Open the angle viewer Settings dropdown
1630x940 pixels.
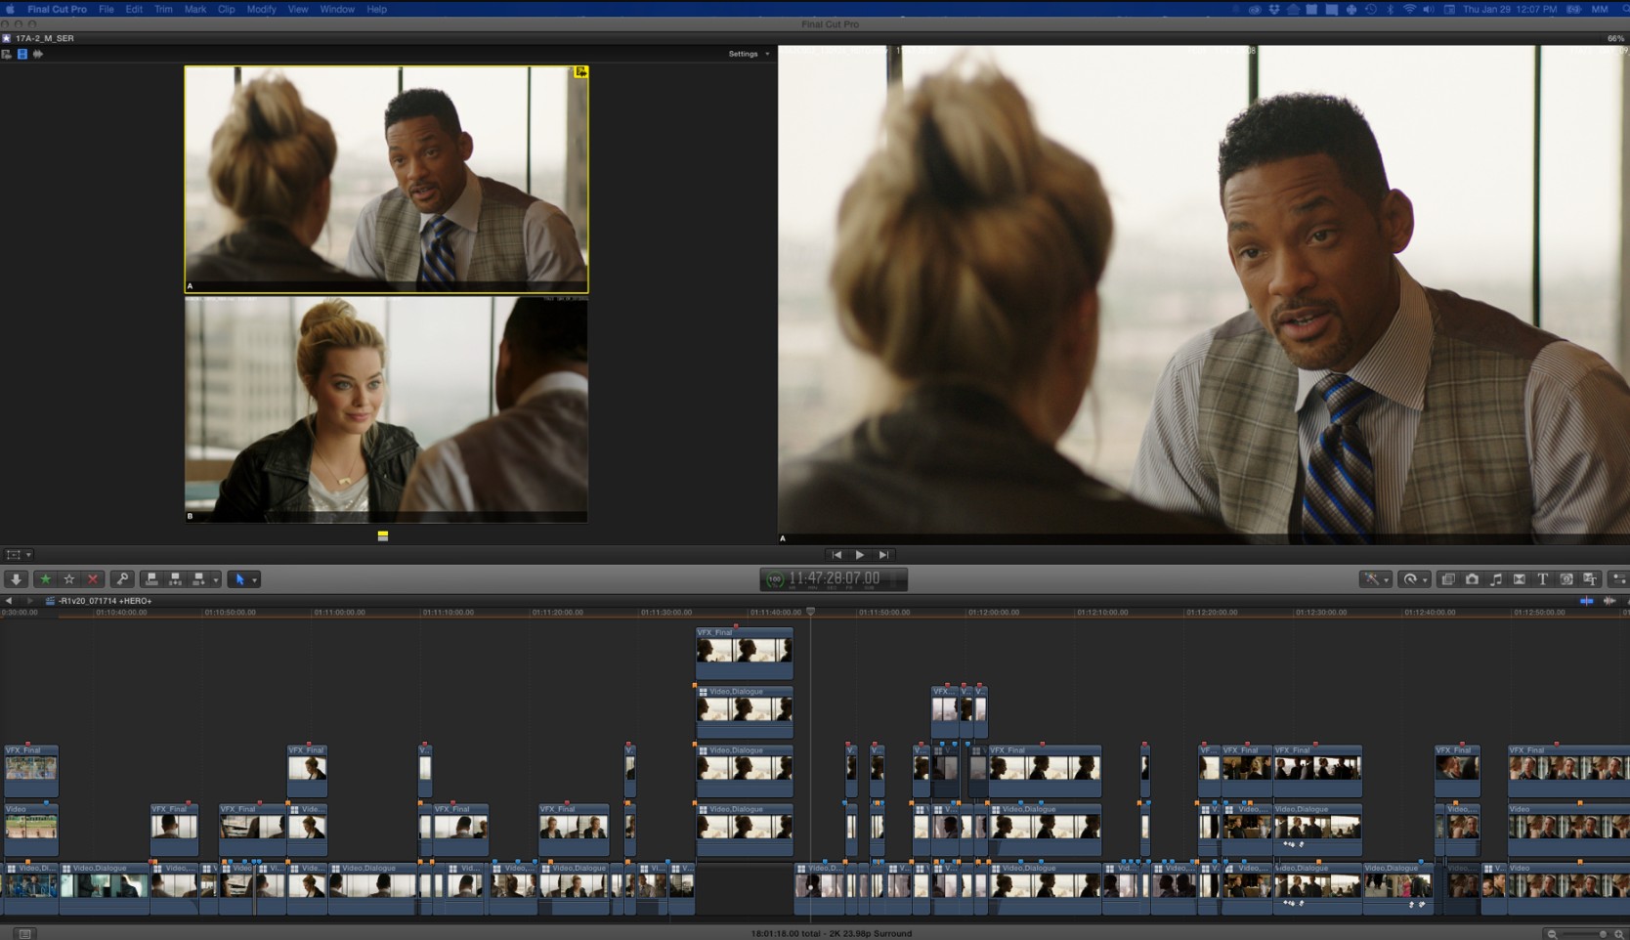749,54
